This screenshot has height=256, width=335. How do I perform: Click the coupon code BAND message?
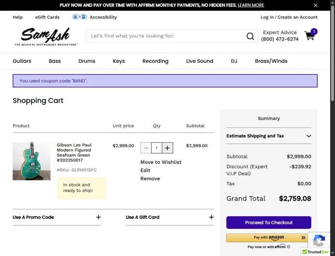pyautogui.click(x=165, y=81)
